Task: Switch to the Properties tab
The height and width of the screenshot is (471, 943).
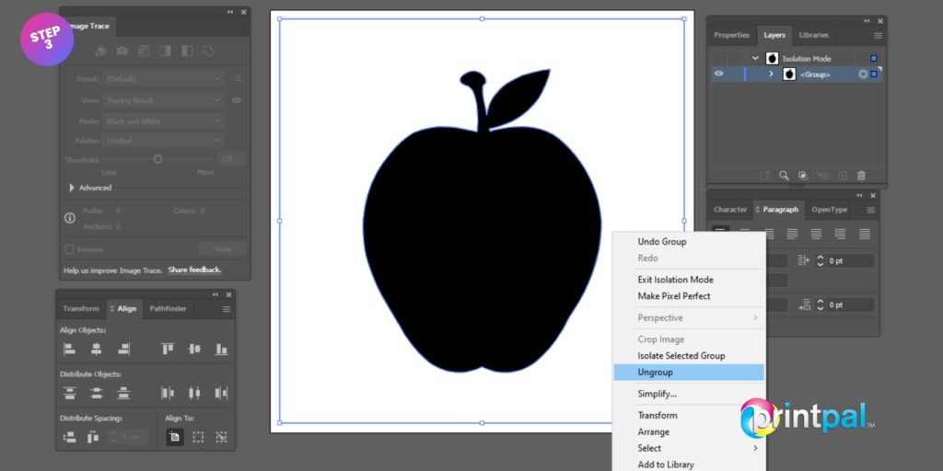Action: [731, 36]
